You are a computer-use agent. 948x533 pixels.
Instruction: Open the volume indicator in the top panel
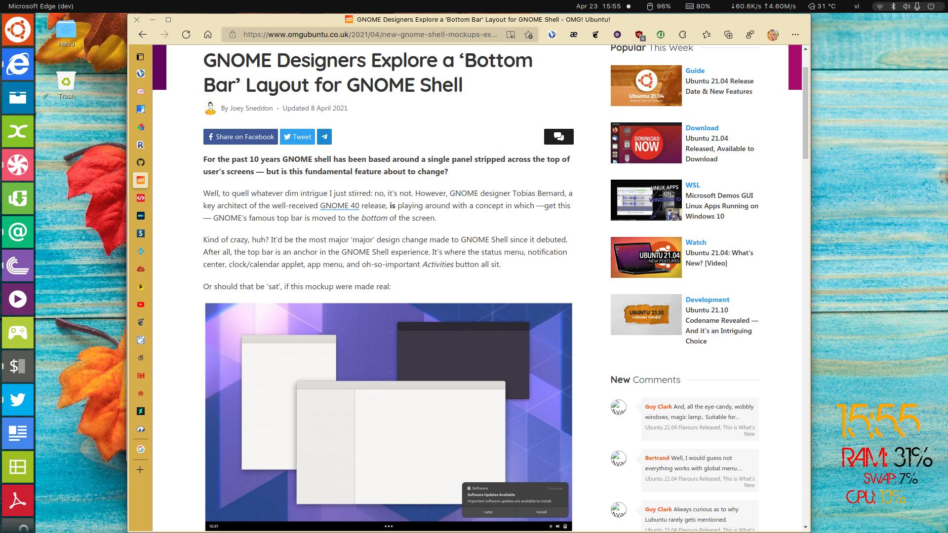tap(906, 6)
